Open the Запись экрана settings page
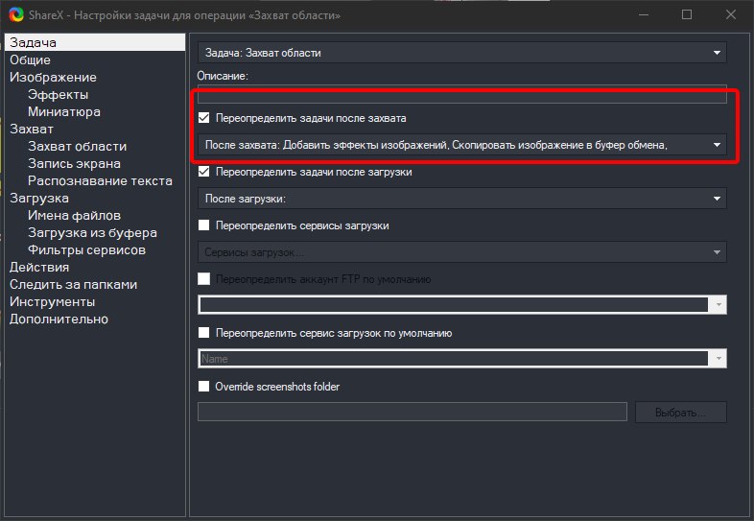The image size is (754, 521). click(x=74, y=163)
